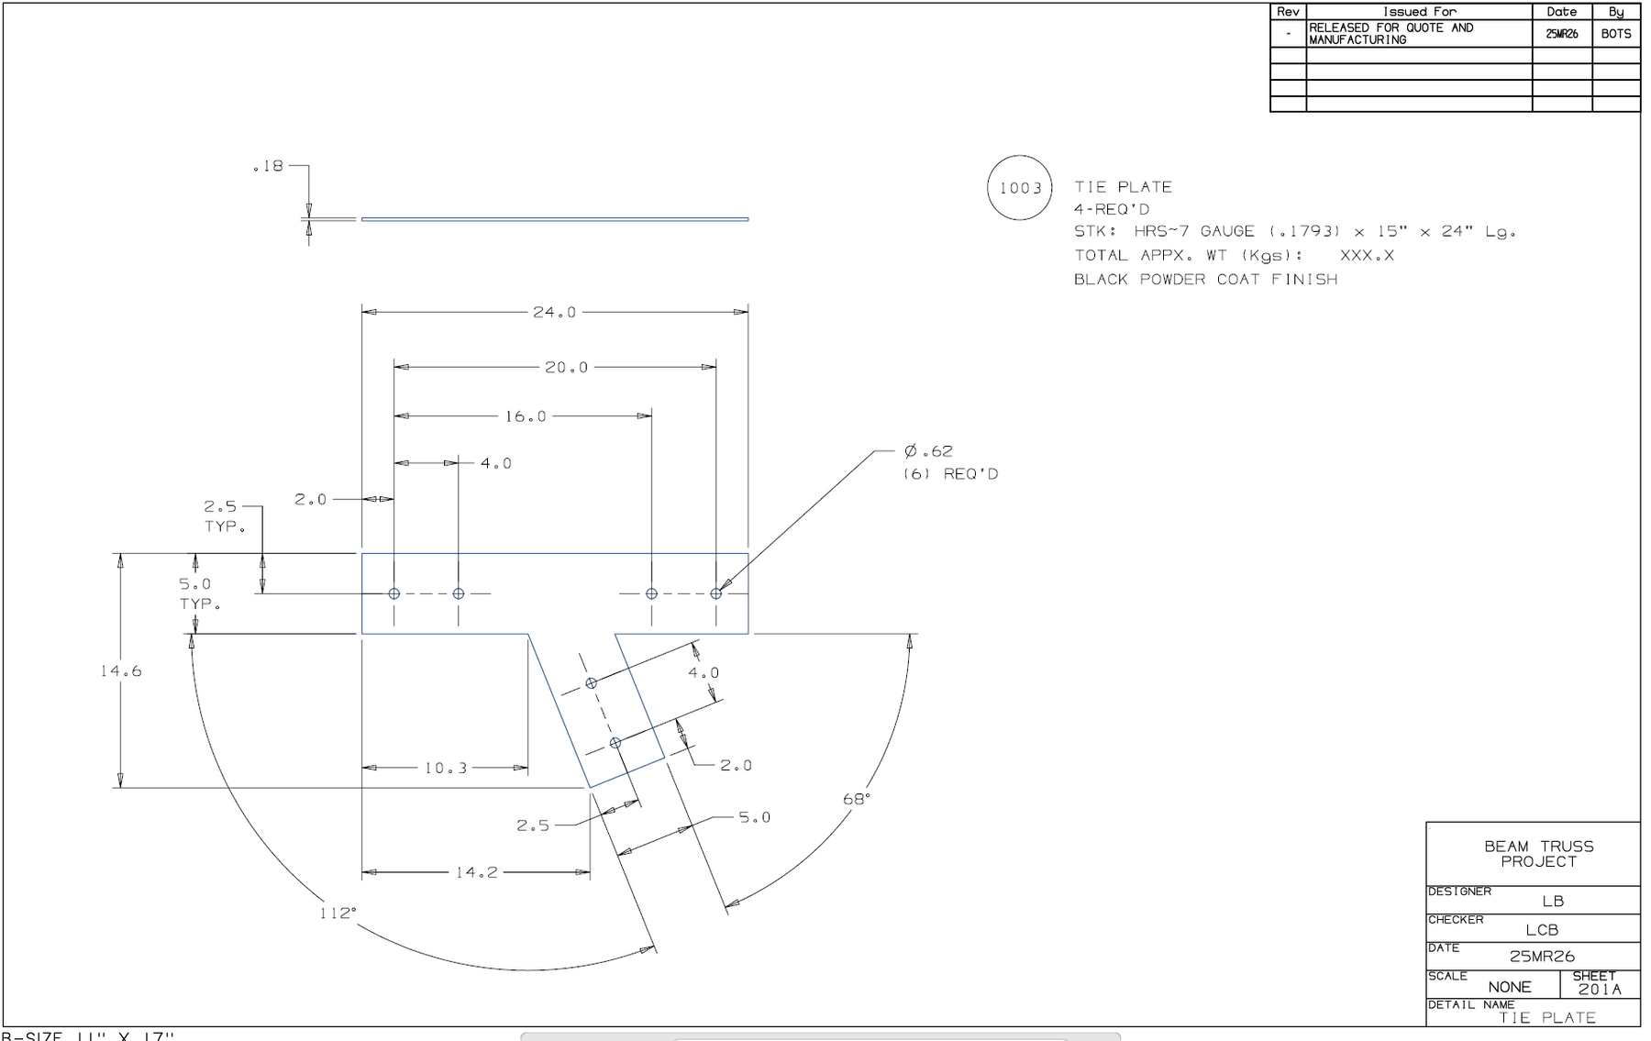The width and height of the screenshot is (1651, 1041).
Task: Select the angled 4.0 dimension on the leg
Action: 704,672
